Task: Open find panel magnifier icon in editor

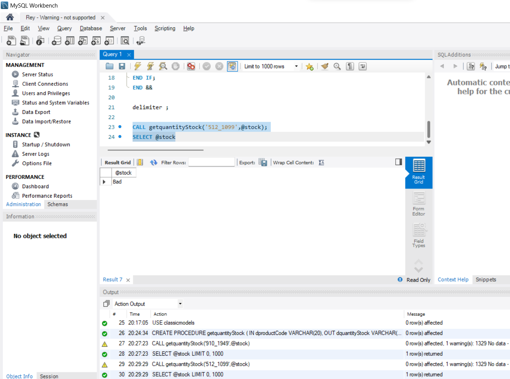Action: click(x=337, y=66)
